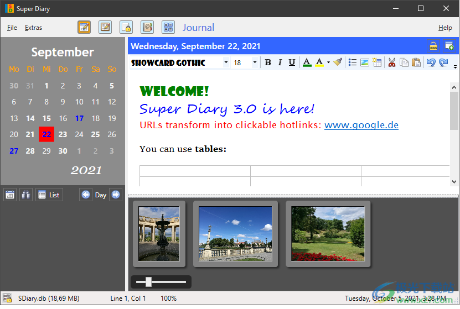460x309 pixels.
Task: Click the editor scrollbar down arrow
Action: pyautogui.click(x=454, y=182)
